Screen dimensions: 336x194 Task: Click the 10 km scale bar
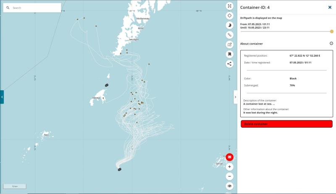[15, 186]
